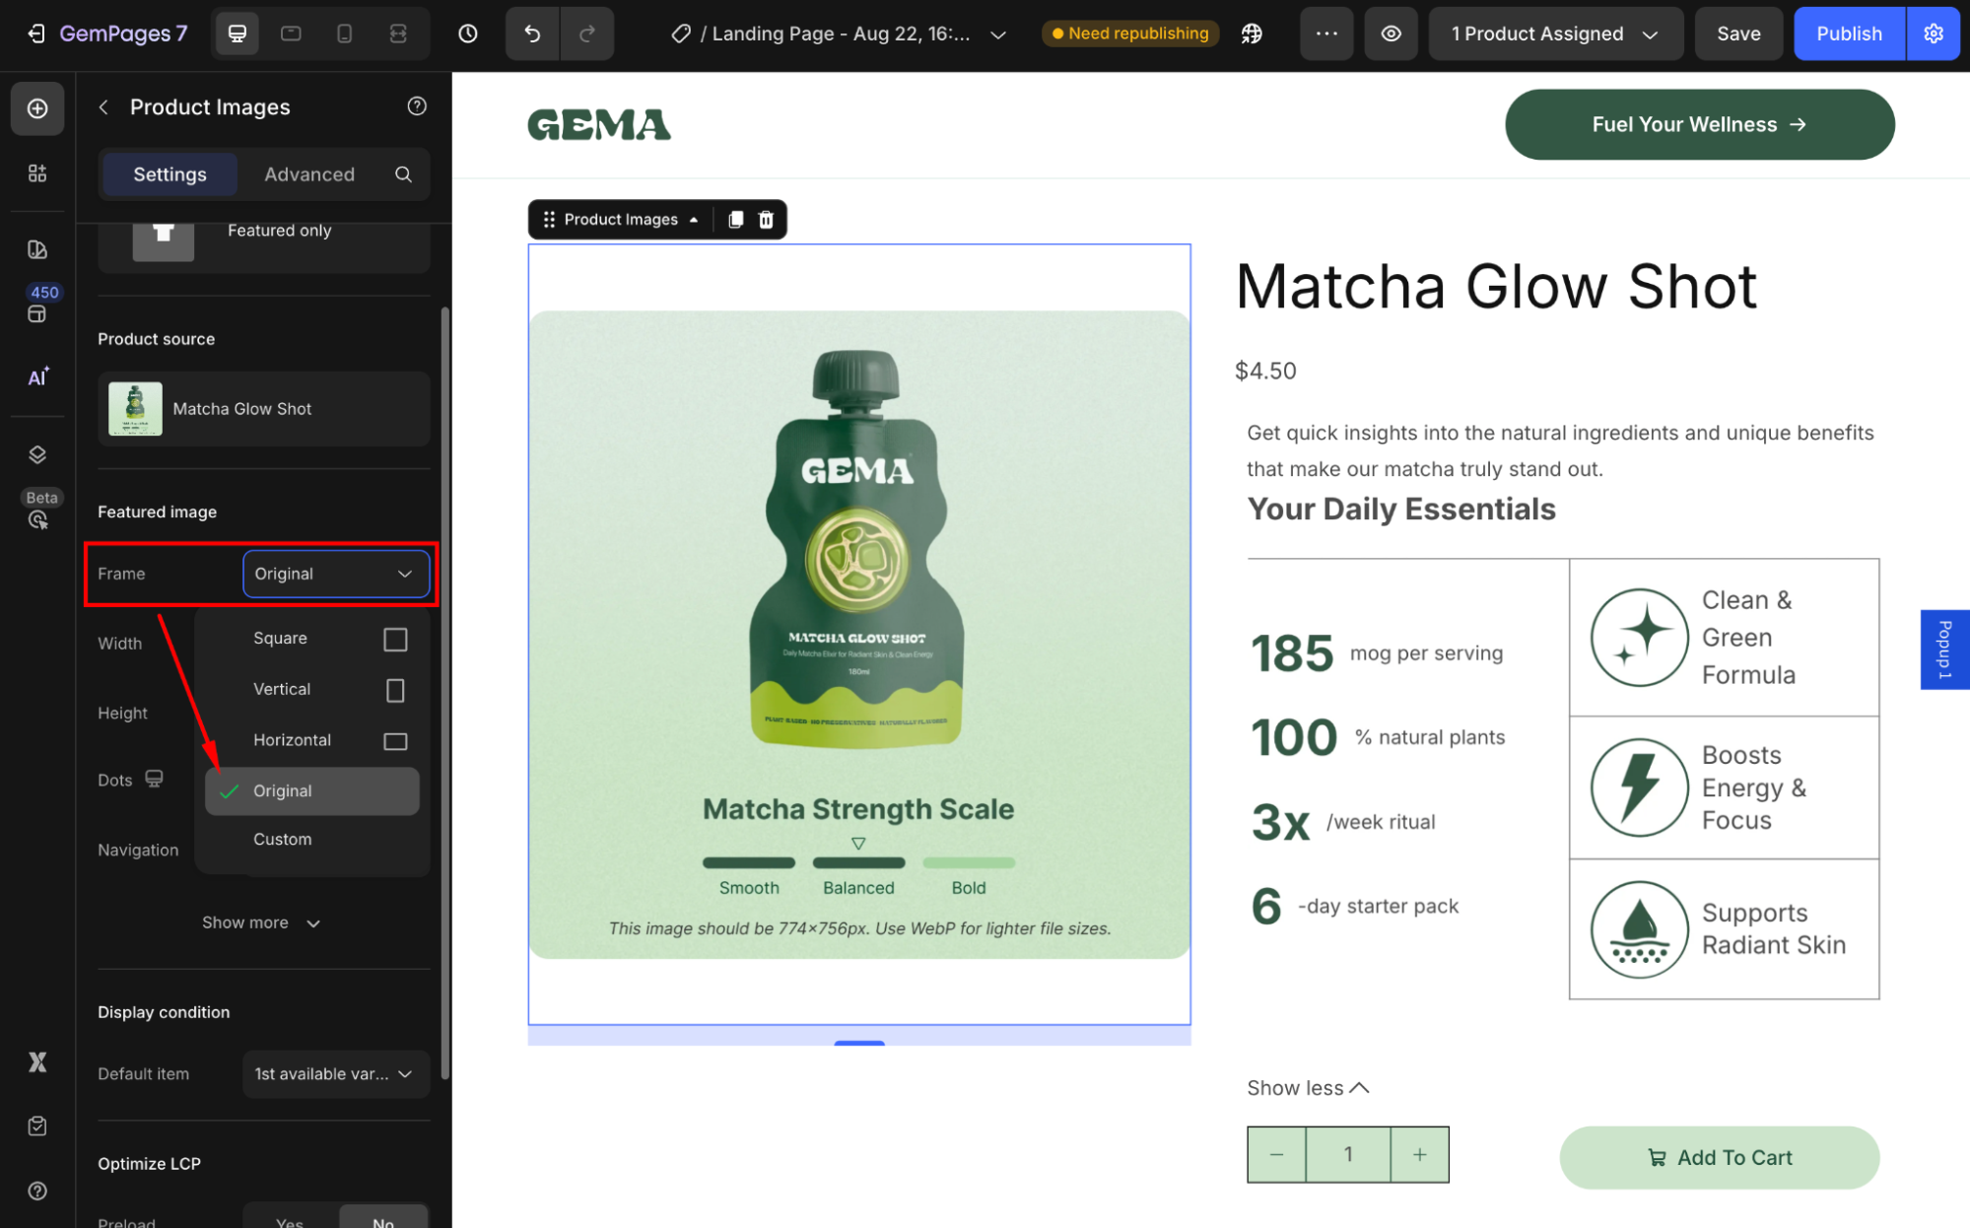This screenshot has width=1970, height=1229.
Task: Click quantity plus stepper button
Action: point(1419,1154)
